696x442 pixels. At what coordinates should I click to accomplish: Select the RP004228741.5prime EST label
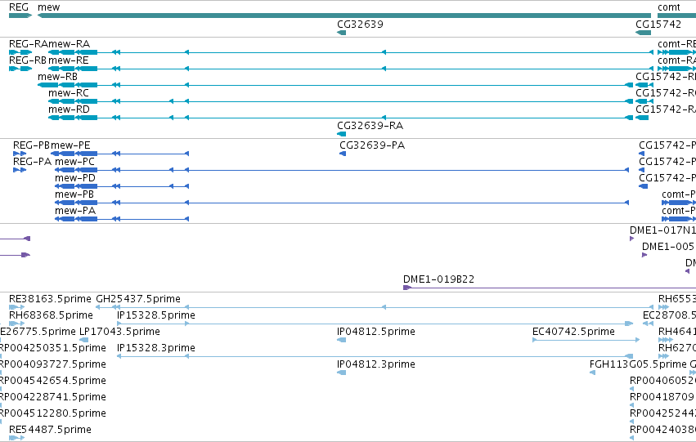point(53,397)
